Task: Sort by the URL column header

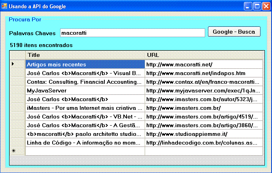Action: [204, 55]
